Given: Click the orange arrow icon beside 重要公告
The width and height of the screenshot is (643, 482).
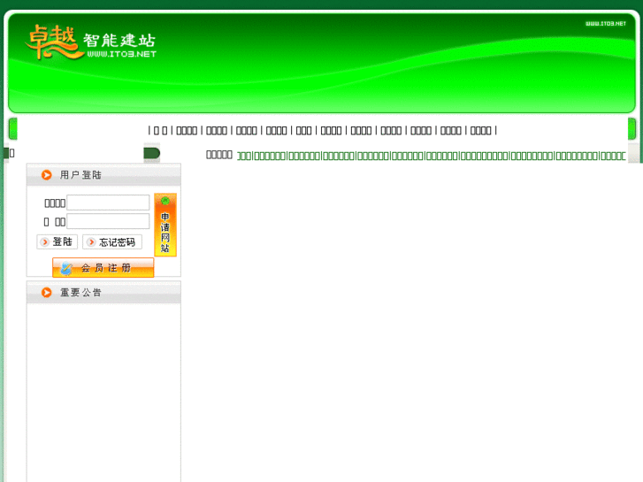Looking at the screenshot, I should click(47, 293).
